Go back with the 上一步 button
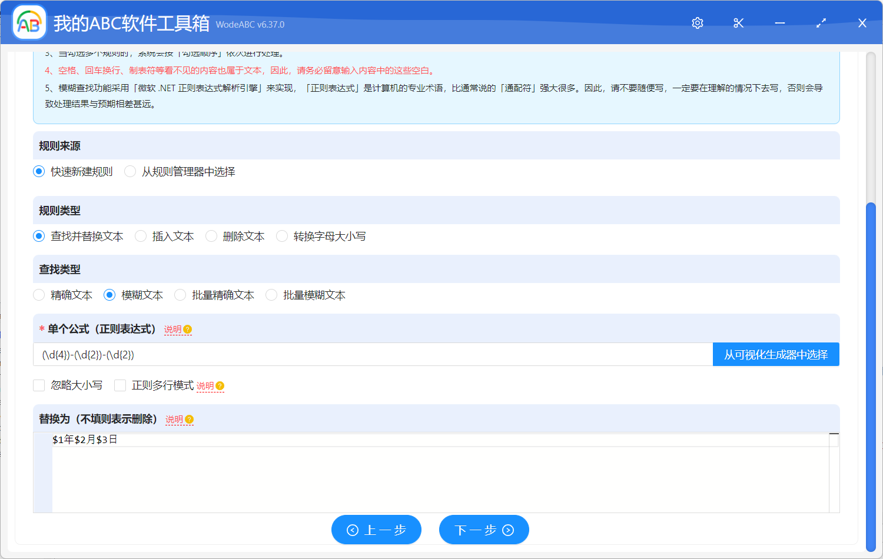The width and height of the screenshot is (883, 559). click(376, 530)
